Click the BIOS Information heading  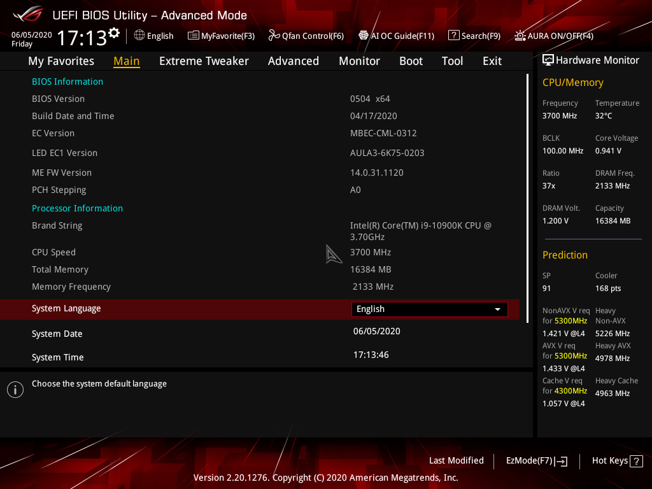click(x=67, y=81)
